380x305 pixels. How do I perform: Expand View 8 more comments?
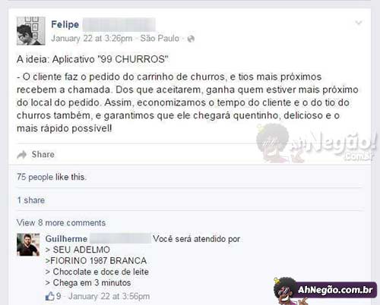61,222
